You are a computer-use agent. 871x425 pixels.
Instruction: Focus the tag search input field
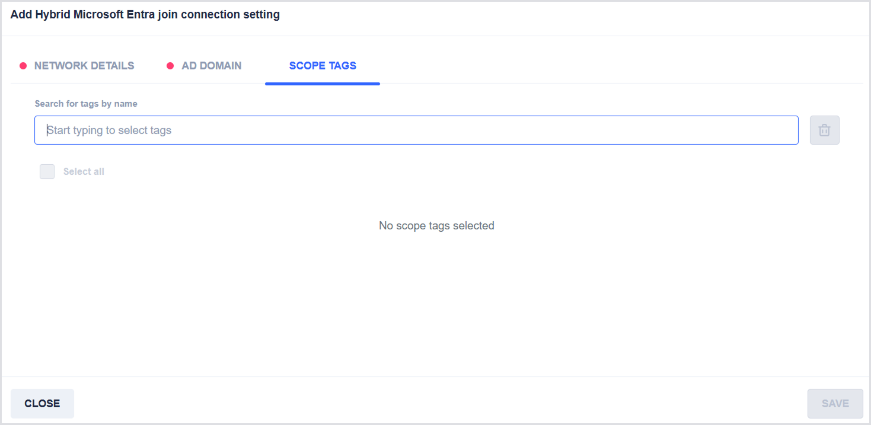coord(416,130)
